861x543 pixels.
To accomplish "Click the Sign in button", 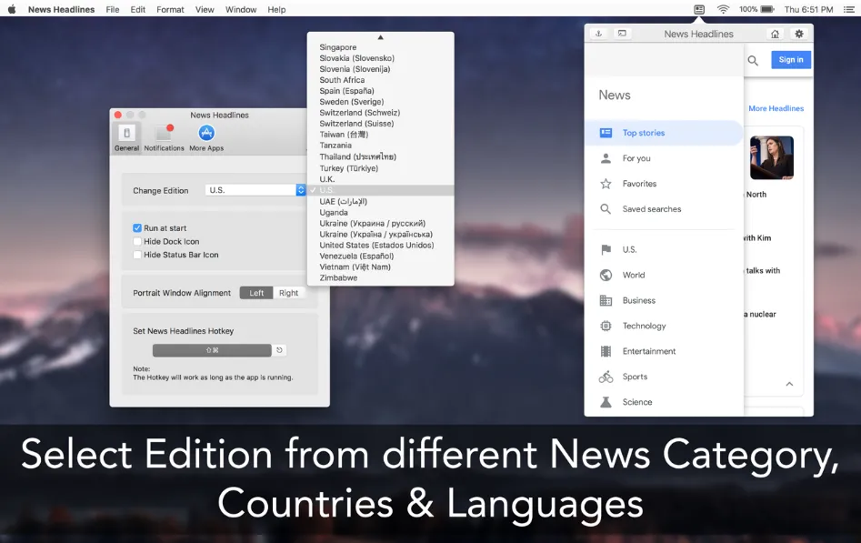I will click(x=791, y=60).
